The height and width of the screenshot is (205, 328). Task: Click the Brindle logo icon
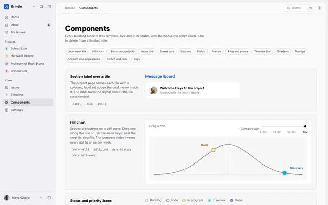(6, 7)
